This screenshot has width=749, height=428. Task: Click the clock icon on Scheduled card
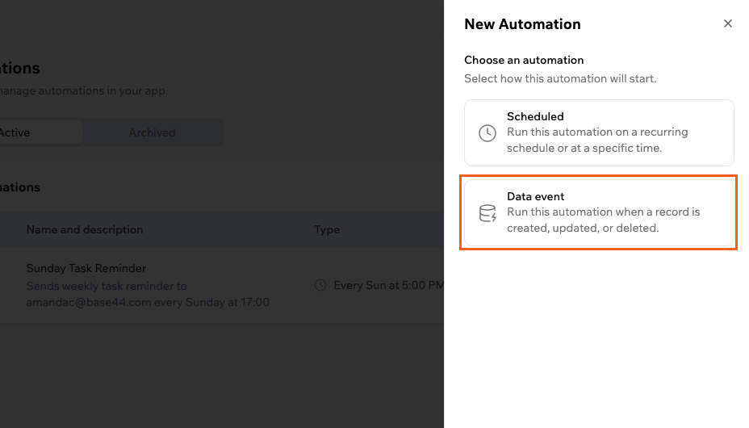[487, 132]
